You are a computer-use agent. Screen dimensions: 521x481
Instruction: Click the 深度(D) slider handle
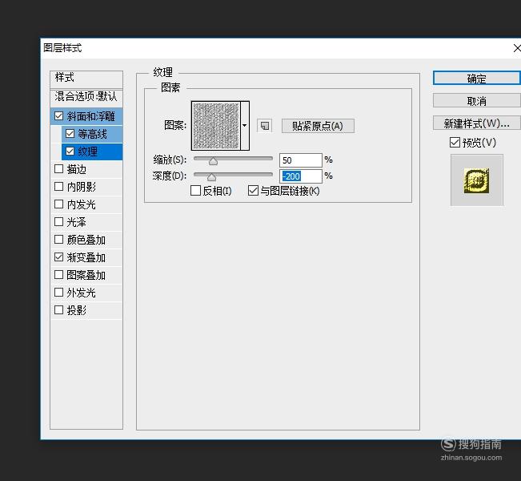pos(211,176)
